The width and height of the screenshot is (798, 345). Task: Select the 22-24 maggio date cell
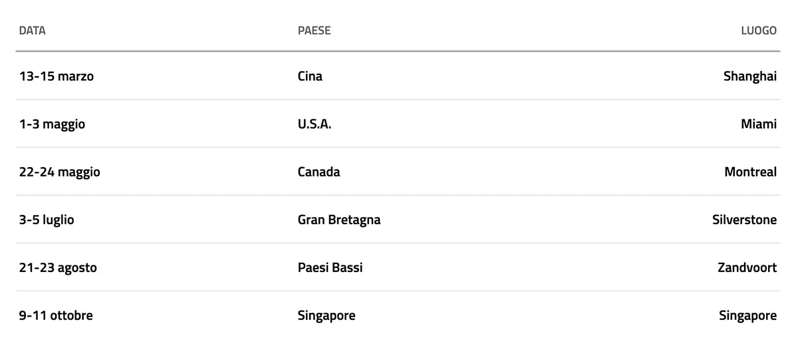click(x=59, y=172)
